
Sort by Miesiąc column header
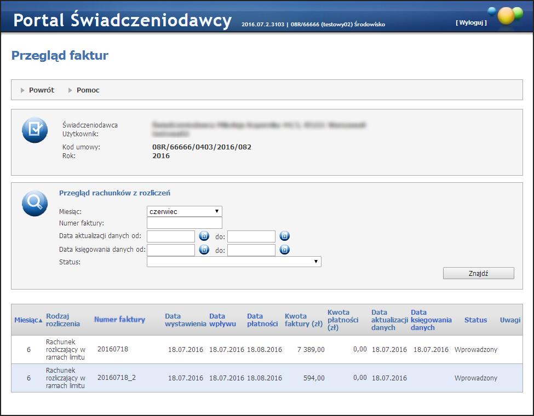pos(28,320)
